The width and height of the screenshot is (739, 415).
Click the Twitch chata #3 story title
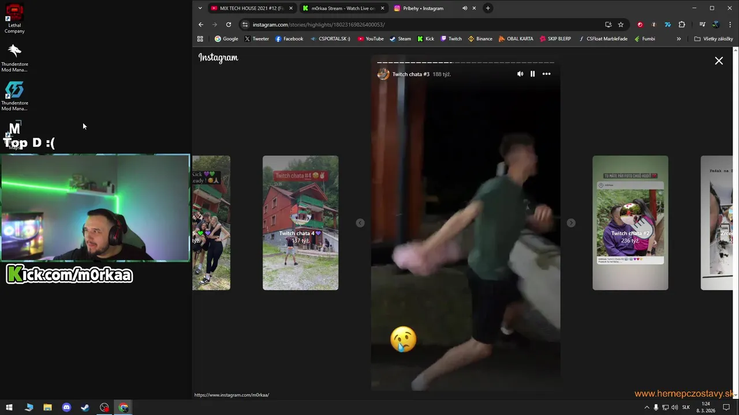click(411, 74)
